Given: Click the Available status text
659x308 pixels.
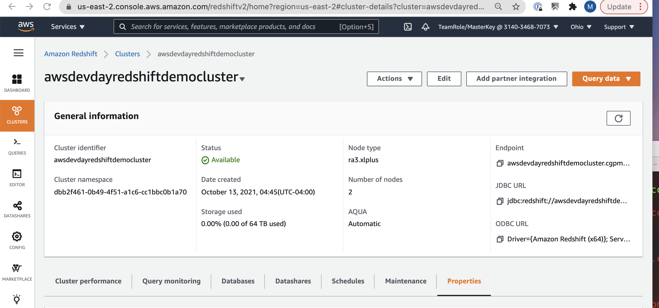Looking at the screenshot, I should [225, 160].
